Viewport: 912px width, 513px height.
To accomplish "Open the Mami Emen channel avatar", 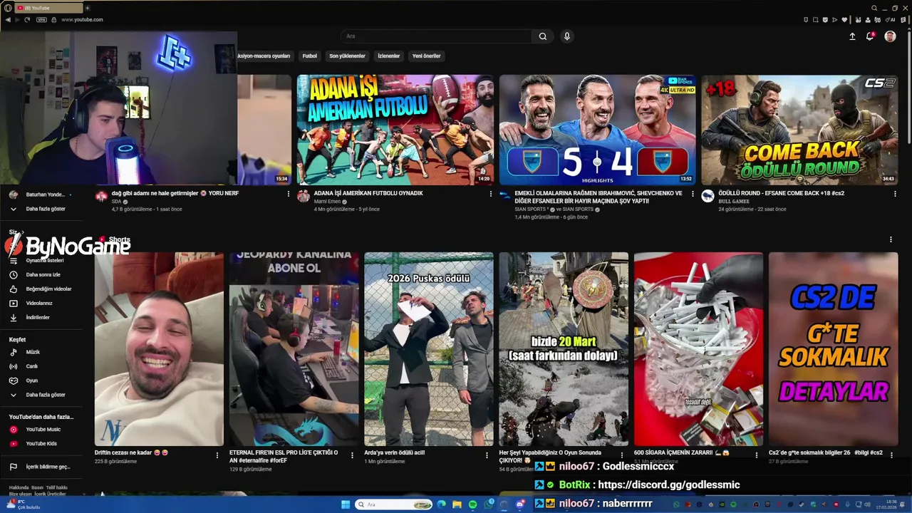I will point(304,196).
